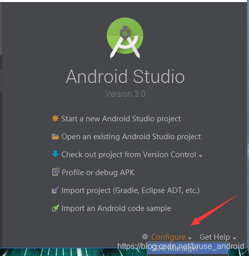Start a new Android Studio project
Screen dimensions: 249x256
tap(121, 119)
